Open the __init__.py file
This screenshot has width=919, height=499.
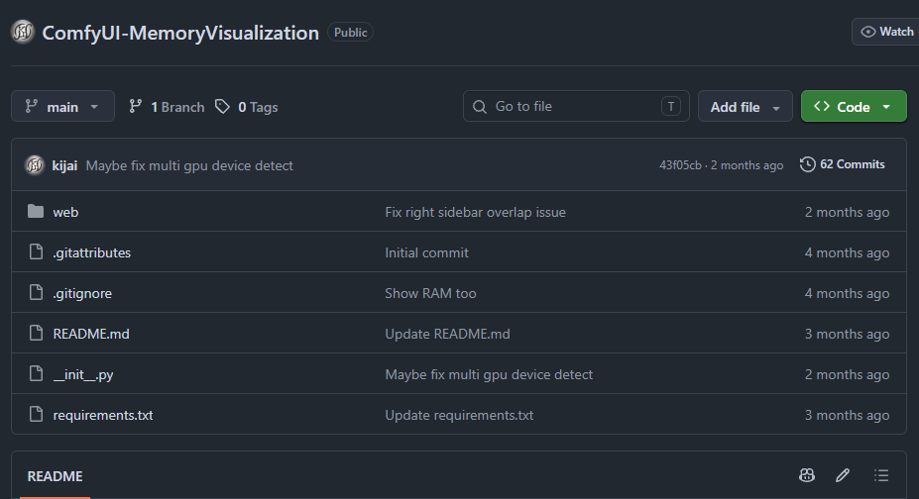[83, 374]
